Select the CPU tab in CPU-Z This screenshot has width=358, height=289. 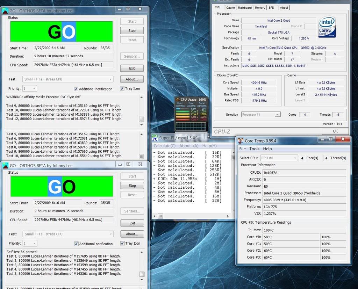tap(217, 7)
